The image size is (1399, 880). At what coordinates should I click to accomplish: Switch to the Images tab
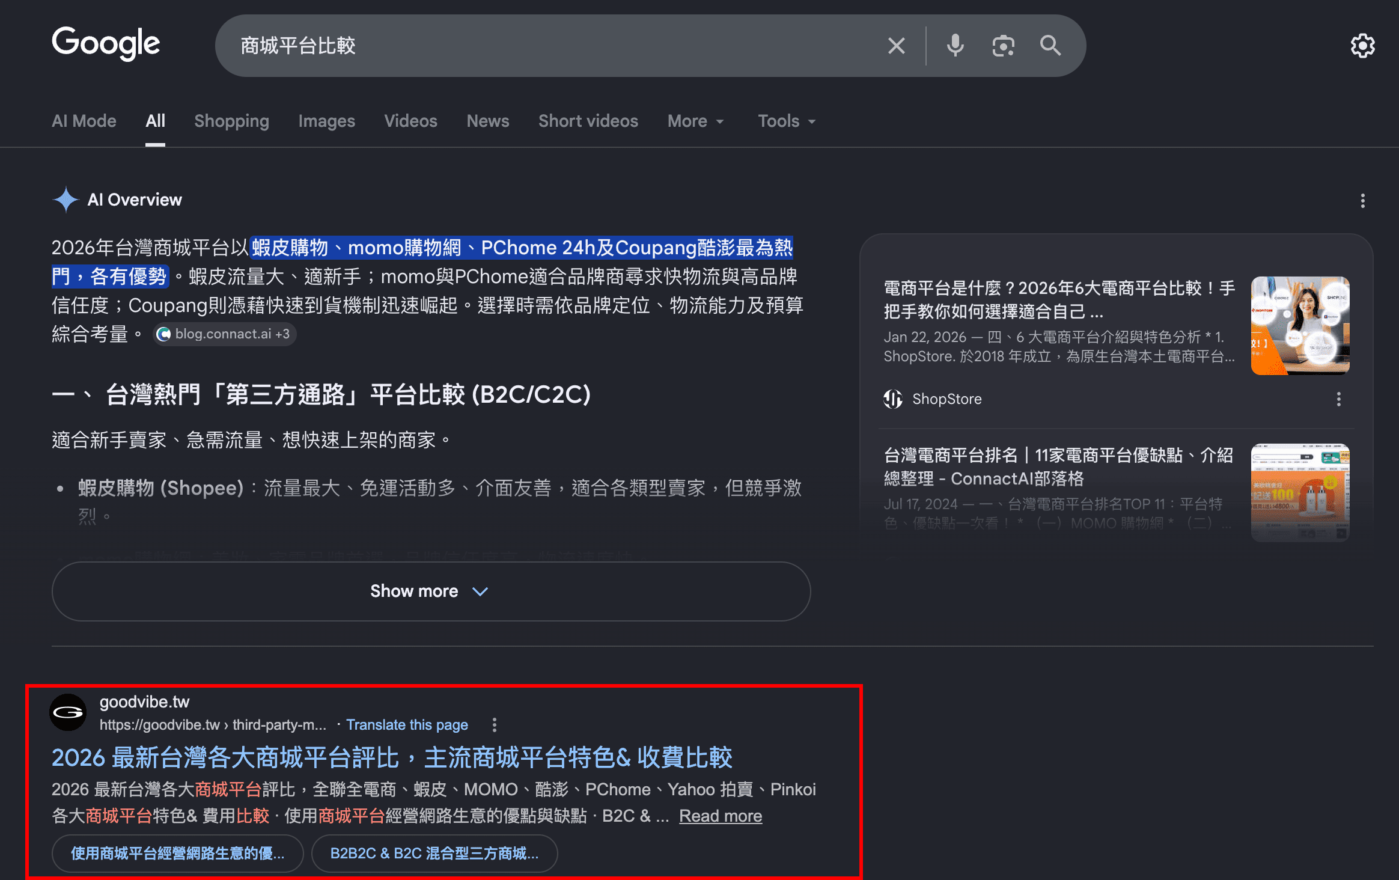(326, 121)
